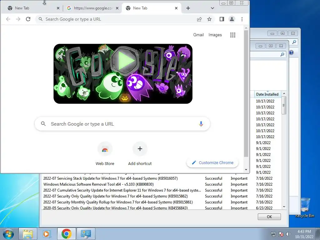
Task: Open the Windows Start menu
Action: pos(8,234)
